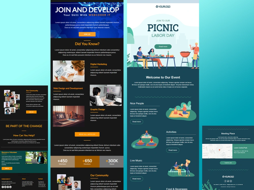The height and width of the screenshot is (190, 254).
Task: Click the Manage Preferences link in picnic footer
Action: 231,187
